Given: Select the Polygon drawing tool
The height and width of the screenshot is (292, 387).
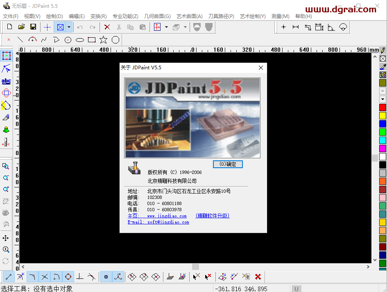Looking at the screenshot, I should click(115, 40).
